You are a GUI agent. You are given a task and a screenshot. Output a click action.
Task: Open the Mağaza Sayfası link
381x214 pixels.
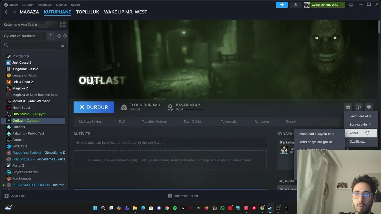point(90,122)
